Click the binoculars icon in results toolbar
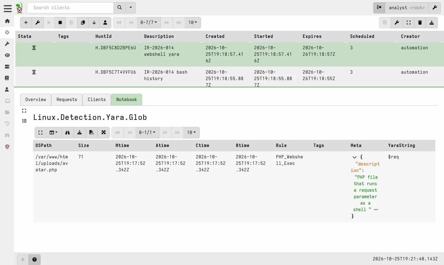 tap(68, 132)
